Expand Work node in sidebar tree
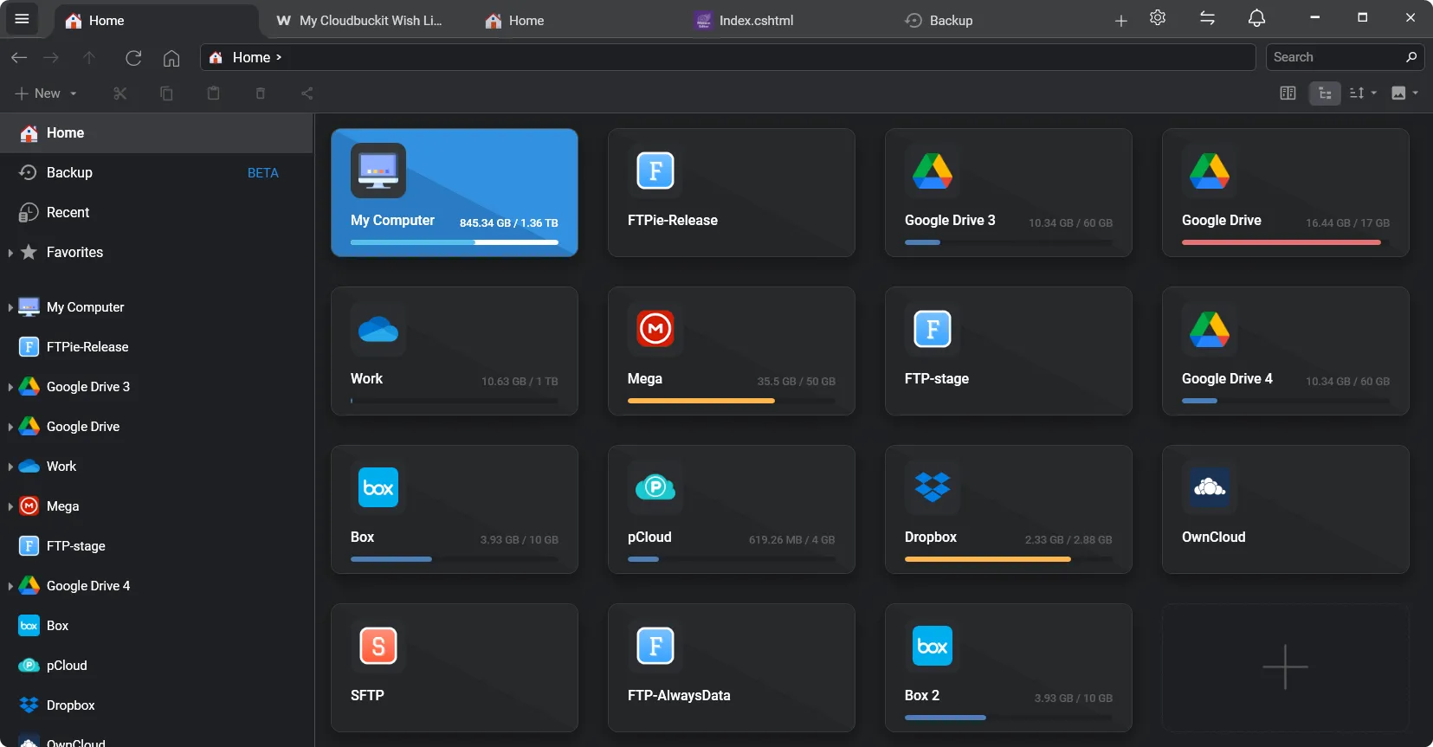The image size is (1433, 747). 10,467
